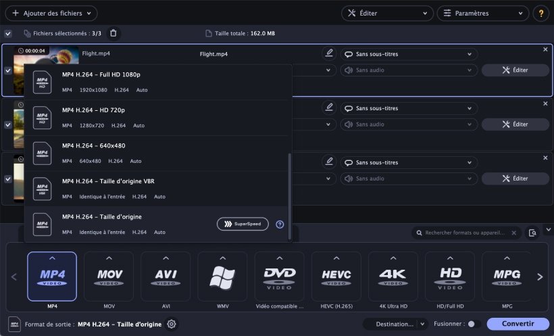Select the HD/Full HD format
Image resolution: width=554 pixels, height=336 pixels.
450,277
